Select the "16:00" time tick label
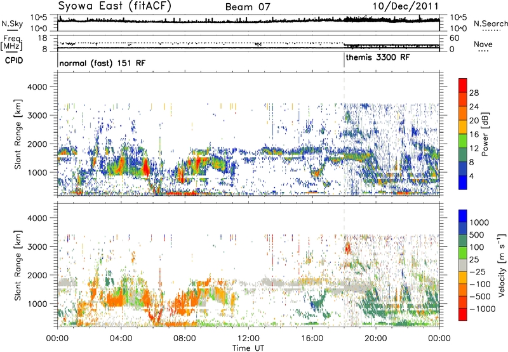 [312, 339]
